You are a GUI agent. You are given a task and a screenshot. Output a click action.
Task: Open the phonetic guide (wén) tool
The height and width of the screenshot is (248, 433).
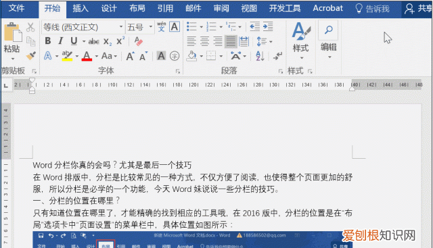(162, 26)
